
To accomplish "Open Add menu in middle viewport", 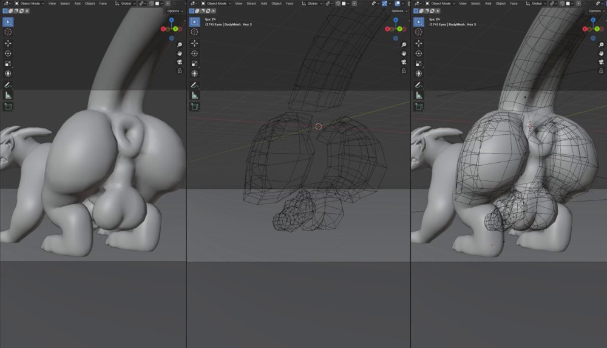I will point(263,4).
